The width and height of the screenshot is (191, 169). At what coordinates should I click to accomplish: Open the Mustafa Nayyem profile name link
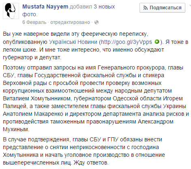click(45, 6)
